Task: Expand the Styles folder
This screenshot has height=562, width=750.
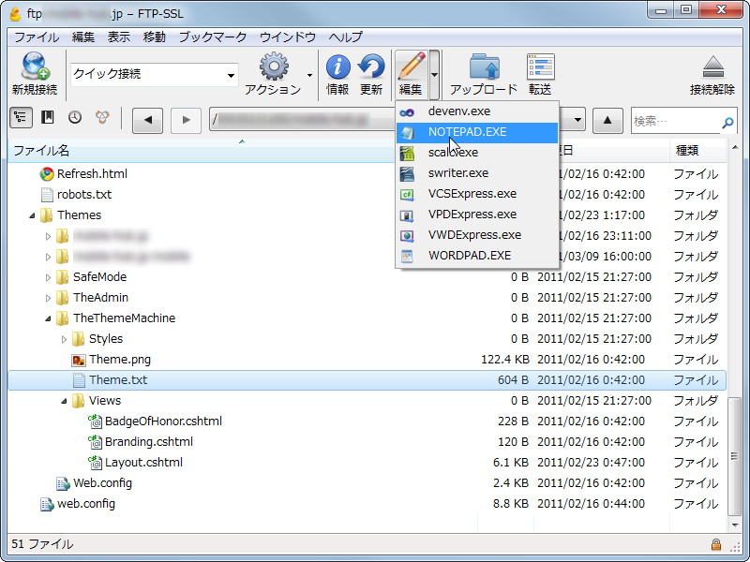Action: tap(64, 339)
